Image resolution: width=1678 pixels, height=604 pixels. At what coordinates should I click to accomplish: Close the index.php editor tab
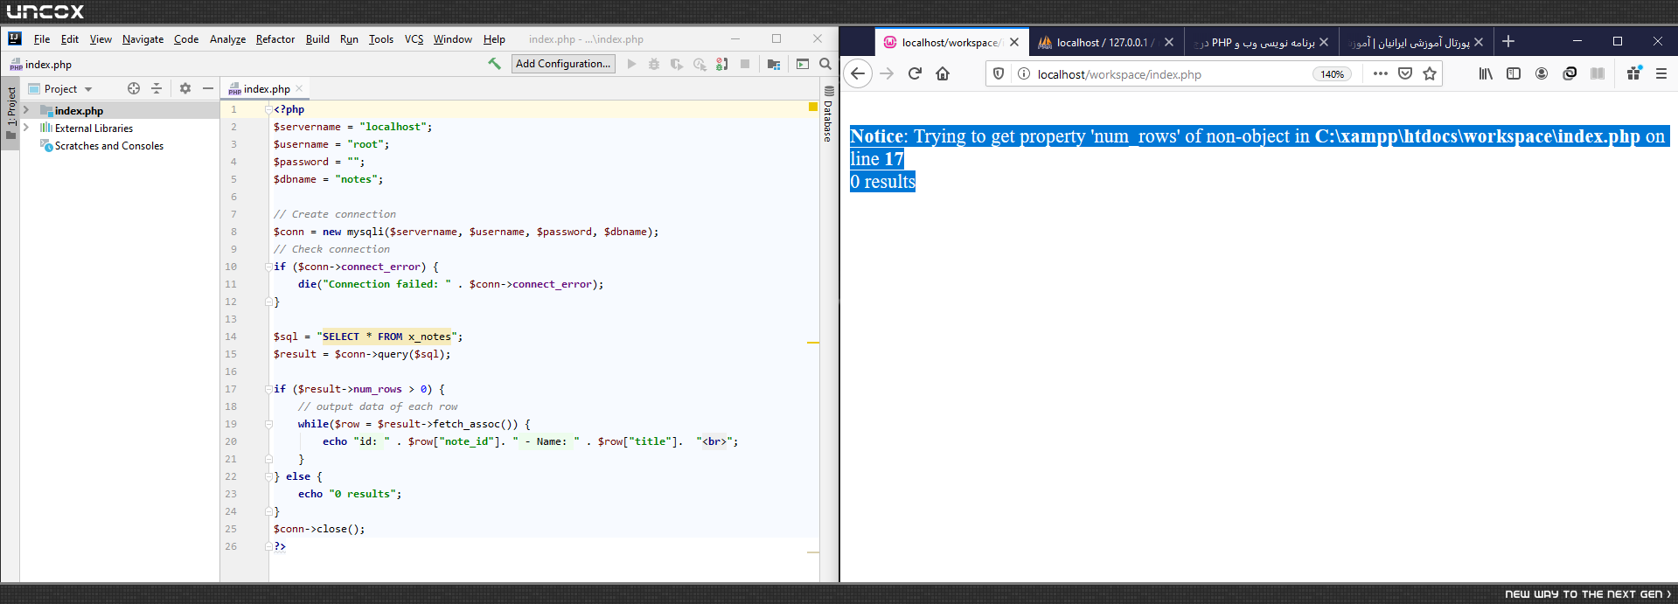tap(299, 88)
